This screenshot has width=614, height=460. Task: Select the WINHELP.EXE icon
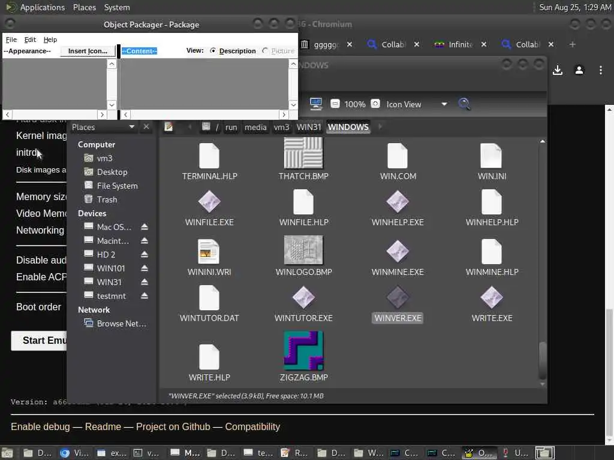[398, 202]
